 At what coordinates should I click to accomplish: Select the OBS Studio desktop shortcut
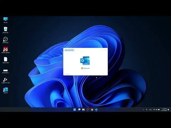pos(5,40)
